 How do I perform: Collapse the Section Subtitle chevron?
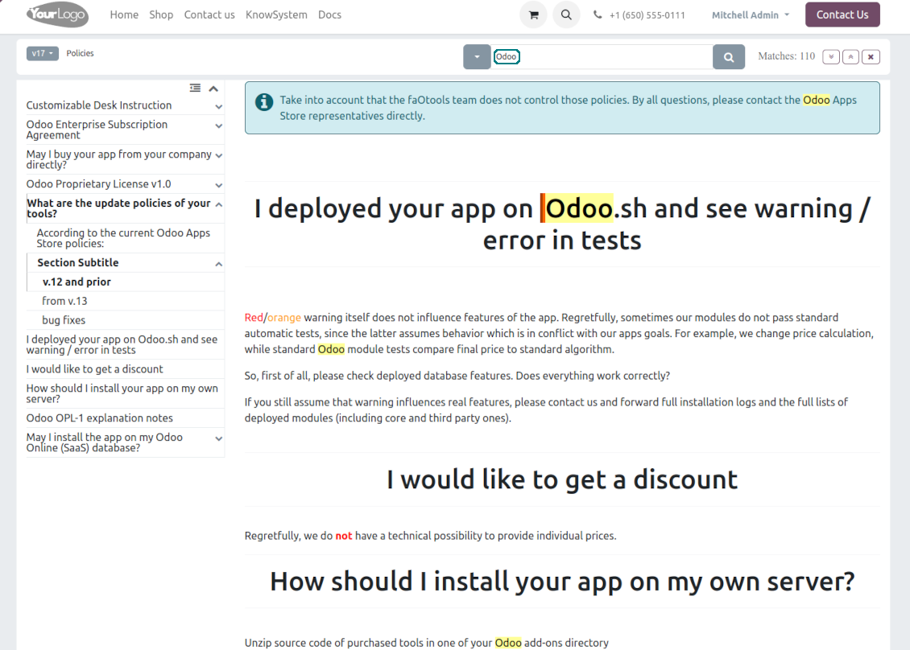pos(219,265)
